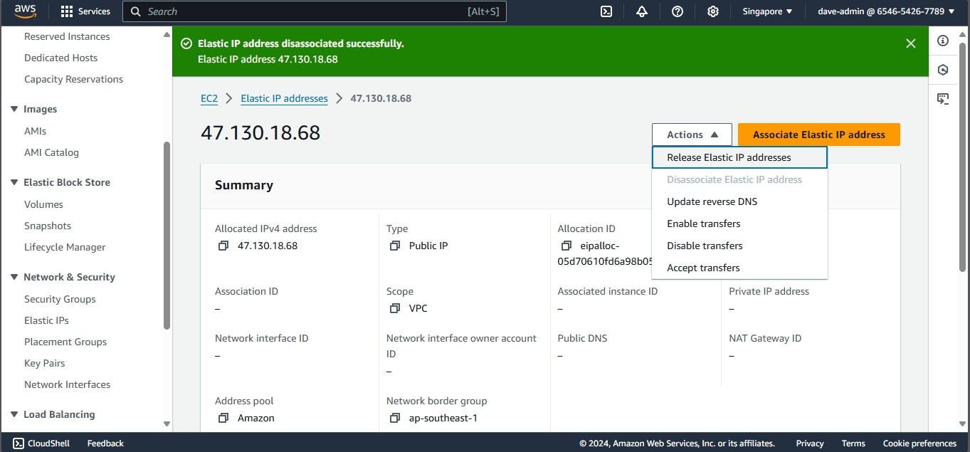Screen dimensions: 970x452
Task: Open the info panel icon on right
Action: [x=943, y=41]
